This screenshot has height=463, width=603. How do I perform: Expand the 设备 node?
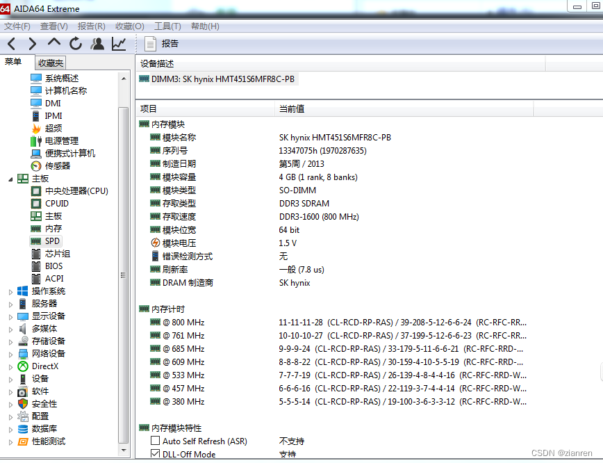tap(11, 379)
